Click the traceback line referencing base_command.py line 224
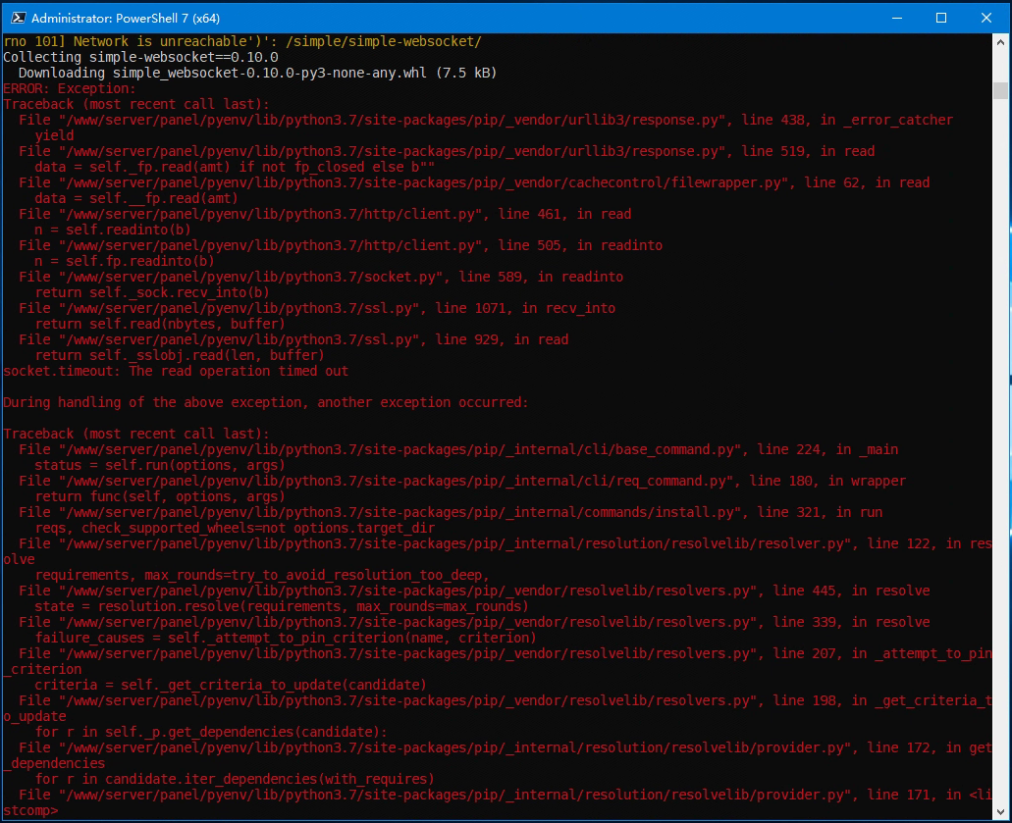The width and height of the screenshot is (1012, 823). [458, 449]
